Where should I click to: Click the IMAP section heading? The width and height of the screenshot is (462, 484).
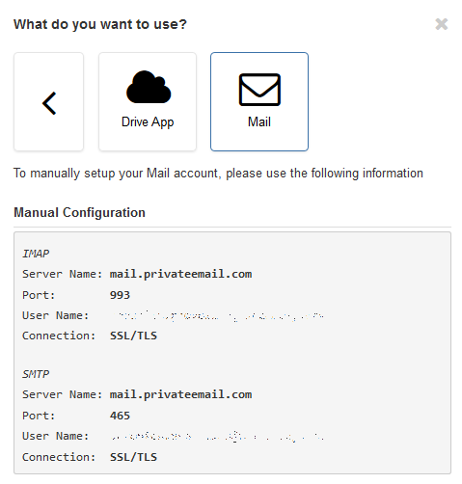(x=36, y=254)
